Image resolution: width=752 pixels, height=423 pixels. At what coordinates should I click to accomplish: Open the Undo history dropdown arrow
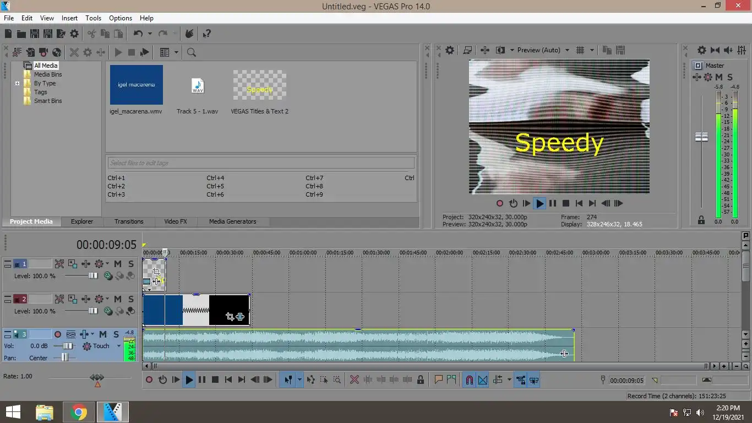pyautogui.click(x=150, y=34)
